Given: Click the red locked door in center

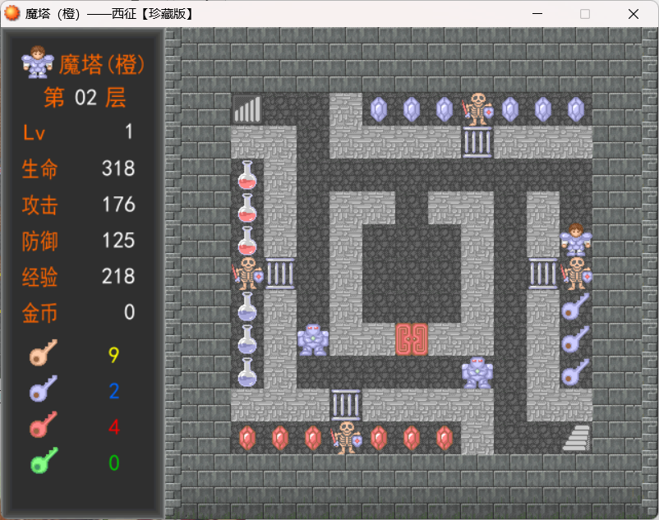Looking at the screenshot, I should tap(412, 339).
